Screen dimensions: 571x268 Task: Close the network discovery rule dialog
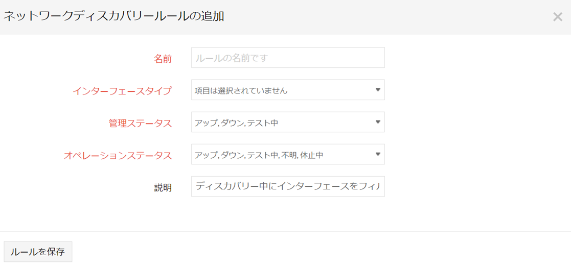tap(557, 17)
